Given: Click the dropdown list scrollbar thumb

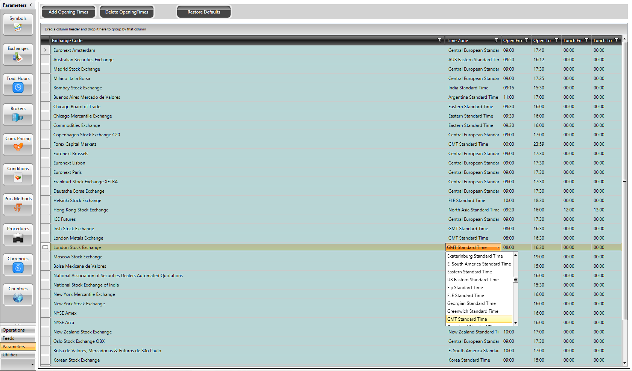Looking at the screenshot, I should (x=516, y=280).
